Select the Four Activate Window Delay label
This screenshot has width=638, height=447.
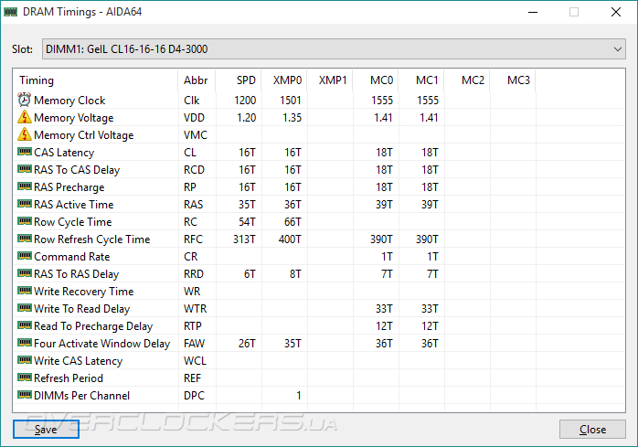click(x=102, y=344)
